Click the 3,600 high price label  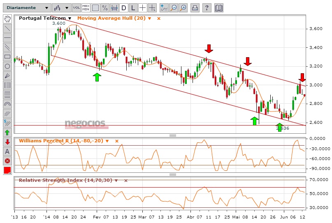point(59,23)
